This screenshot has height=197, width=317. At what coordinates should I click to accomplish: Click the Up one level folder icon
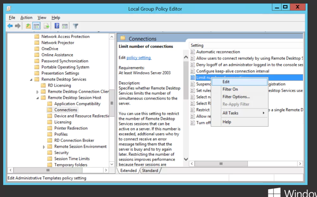(28, 26)
